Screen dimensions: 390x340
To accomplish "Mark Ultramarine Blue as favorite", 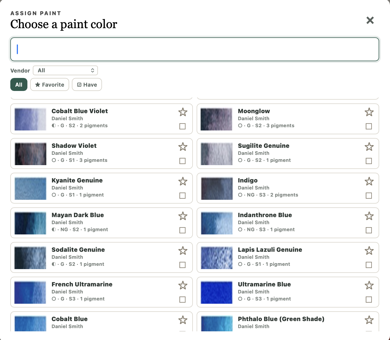I will click(369, 285).
